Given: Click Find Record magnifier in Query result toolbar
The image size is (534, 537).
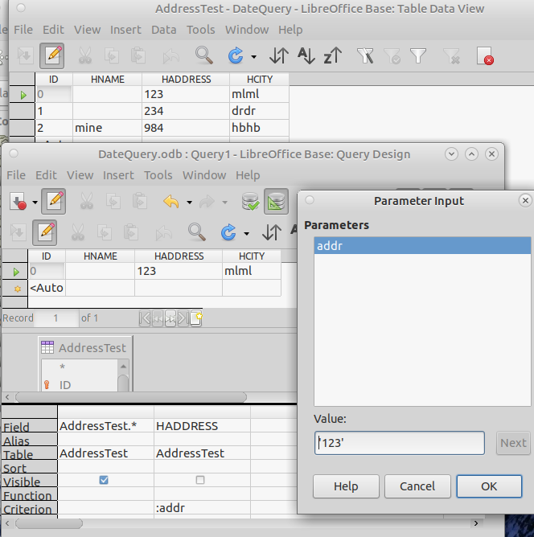Looking at the screenshot, I should [x=196, y=233].
